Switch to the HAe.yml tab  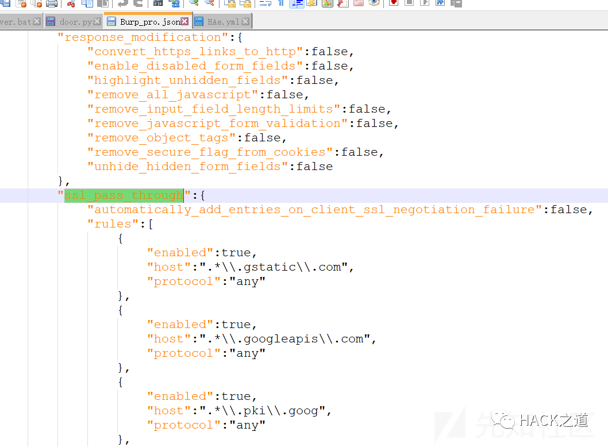pos(222,22)
